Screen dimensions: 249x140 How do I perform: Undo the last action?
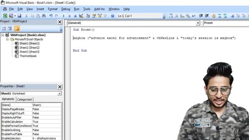51,16
